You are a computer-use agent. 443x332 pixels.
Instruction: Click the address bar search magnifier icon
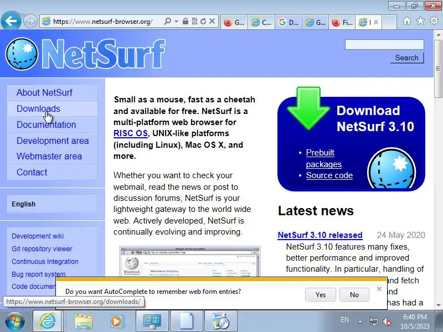pyautogui.click(x=168, y=21)
